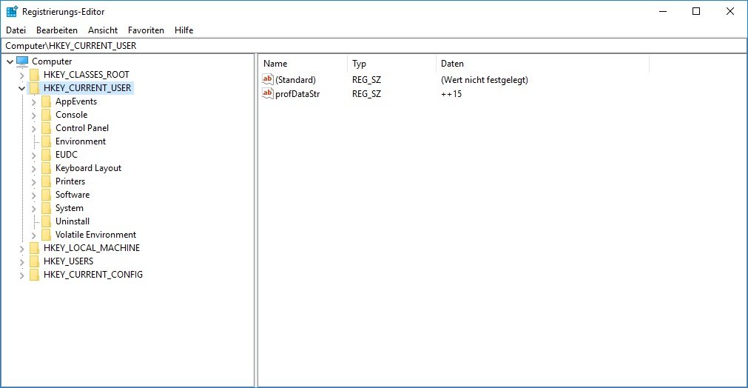Click the Printers folder icon

pos(46,182)
